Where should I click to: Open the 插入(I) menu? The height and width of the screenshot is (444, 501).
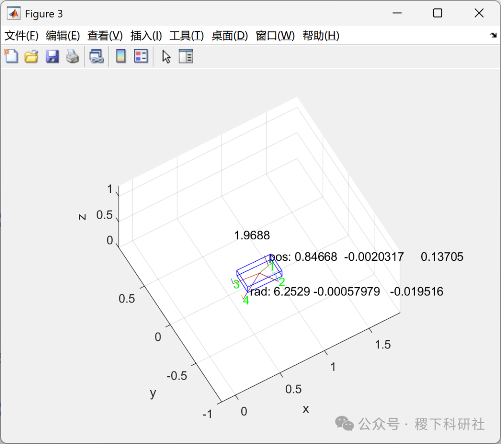(146, 35)
